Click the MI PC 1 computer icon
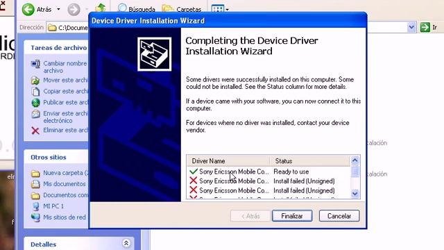The height and width of the screenshot is (250, 444). coord(35,206)
